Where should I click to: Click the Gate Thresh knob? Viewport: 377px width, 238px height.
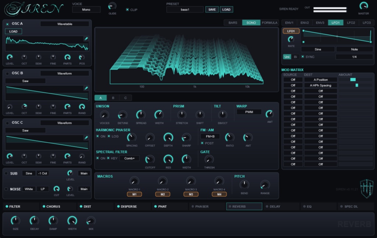[209, 160]
